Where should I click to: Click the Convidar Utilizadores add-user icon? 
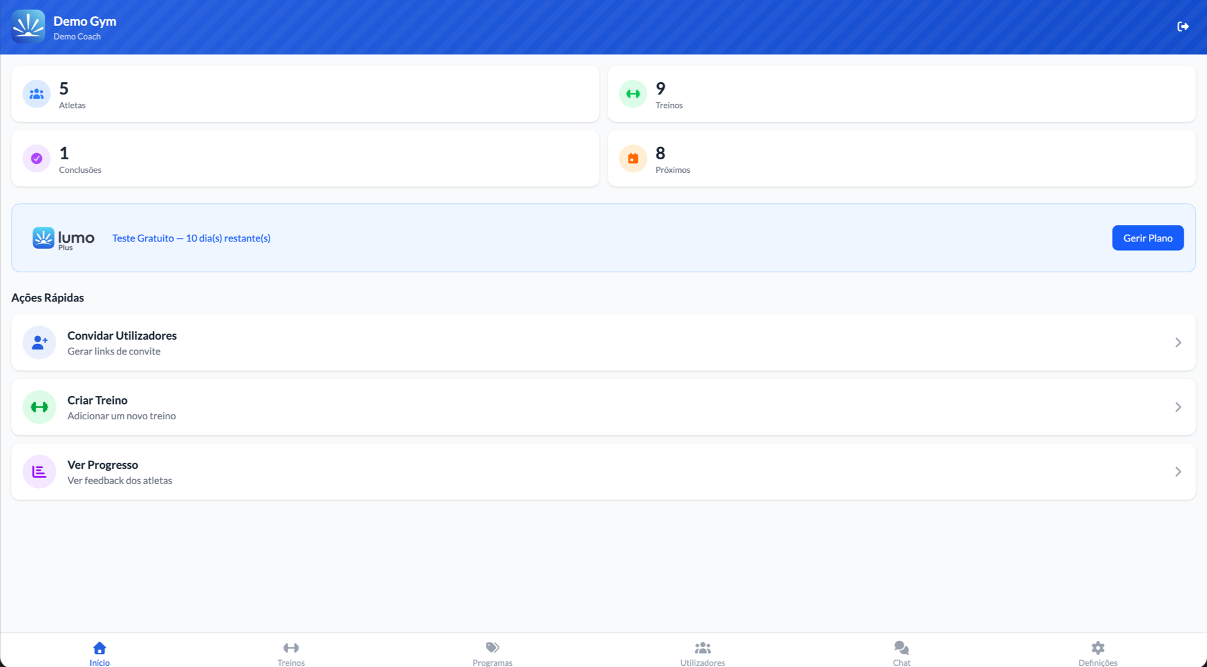tap(39, 342)
